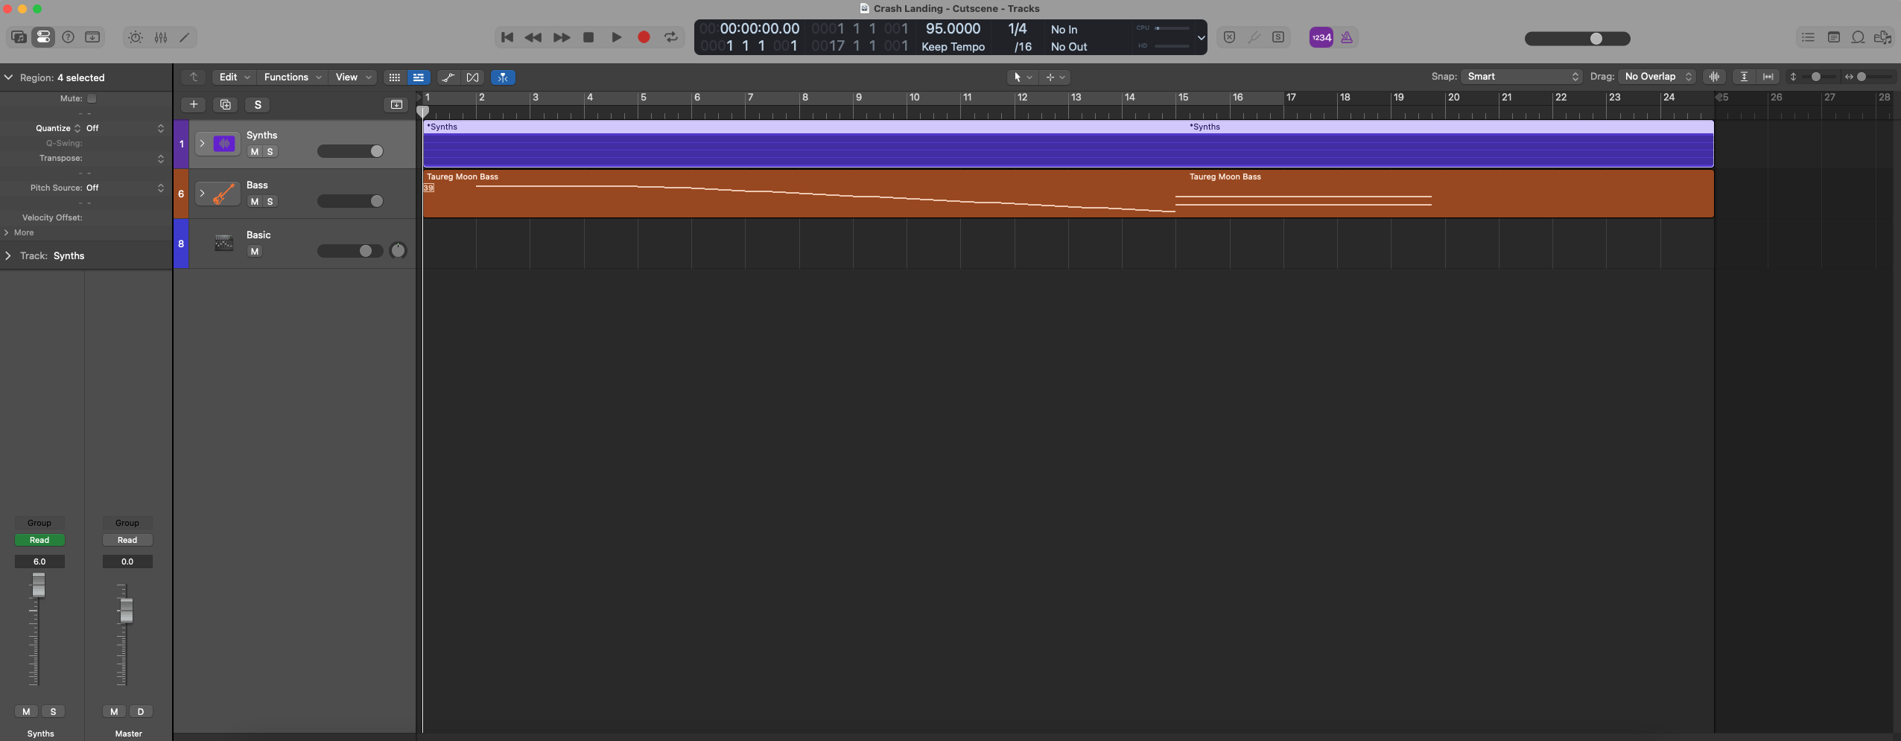
Task: Collapse the Region inspector section
Action: click(x=8, y=77)
